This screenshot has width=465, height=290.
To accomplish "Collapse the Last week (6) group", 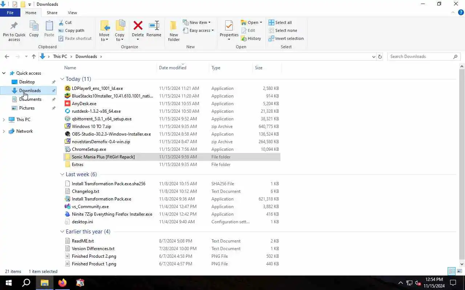I will tap(62, 174).
